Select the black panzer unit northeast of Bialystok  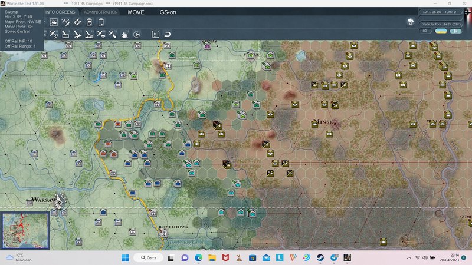click(x=217, y=124)
